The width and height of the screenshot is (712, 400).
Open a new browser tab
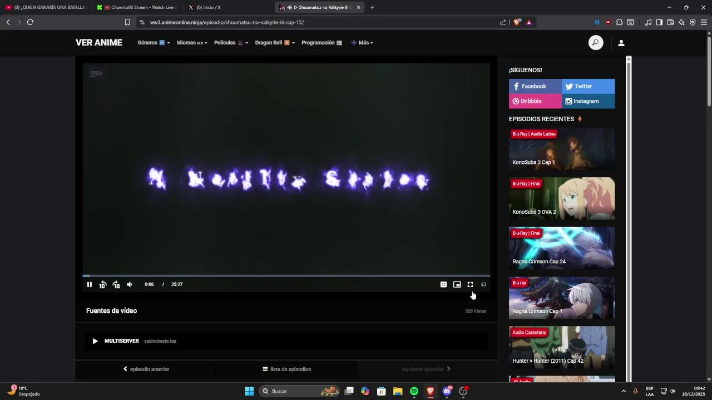click(x=372, y=7)
